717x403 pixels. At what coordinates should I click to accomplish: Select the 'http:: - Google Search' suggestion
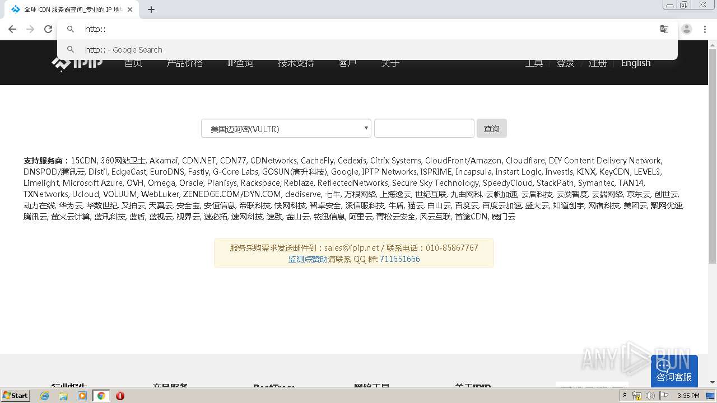coord(367,49)
